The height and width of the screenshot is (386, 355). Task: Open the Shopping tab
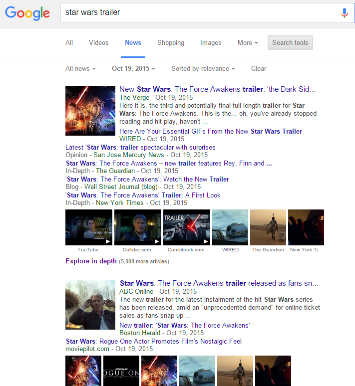pos(171,42)
